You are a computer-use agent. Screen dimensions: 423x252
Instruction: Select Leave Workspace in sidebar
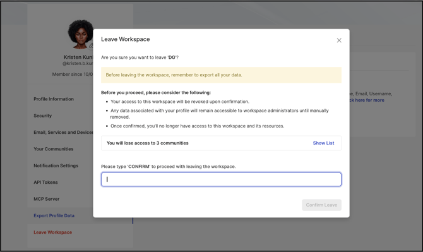tap(53, 232)
